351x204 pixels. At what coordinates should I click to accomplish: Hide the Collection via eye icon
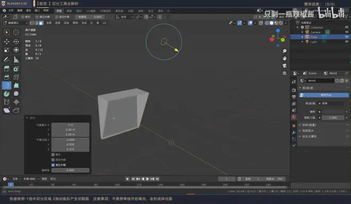pyautogui.click(x=347, y=27)
